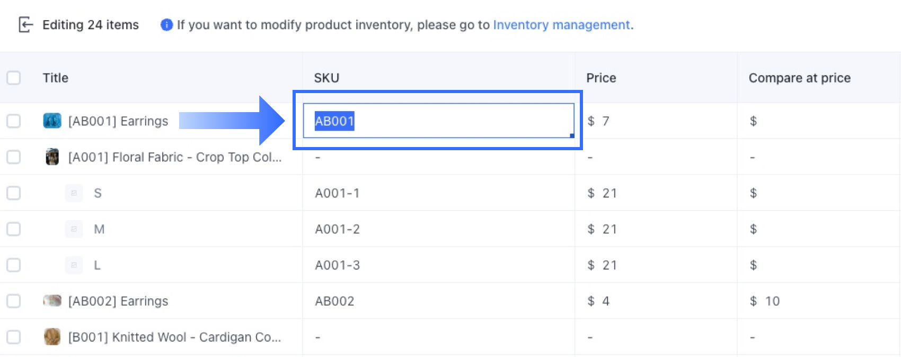
Task: Click the Knitted Wool Cardigan thumbnail
Action: coord(52,337)
